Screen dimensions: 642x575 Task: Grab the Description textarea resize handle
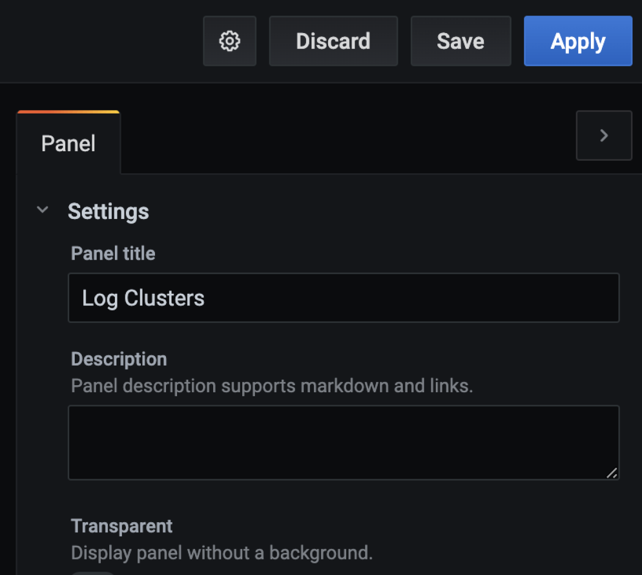[x=611, y=473]
